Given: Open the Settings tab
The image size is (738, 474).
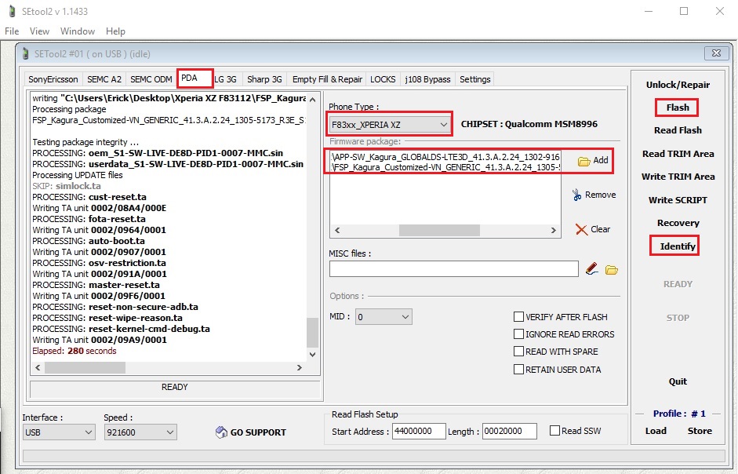Looking at the screenshot, I should 475,79.
